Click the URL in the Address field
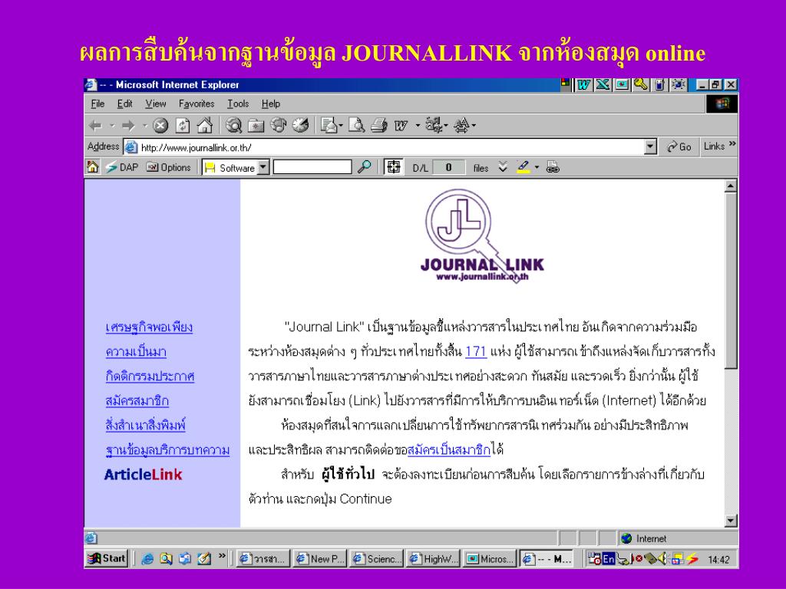 coord(196,147)
